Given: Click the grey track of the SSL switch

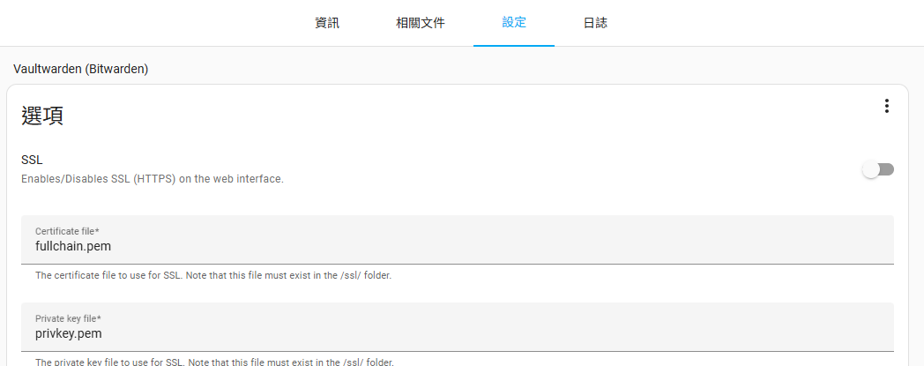Looking at the screenshot, I should (887, 169).
